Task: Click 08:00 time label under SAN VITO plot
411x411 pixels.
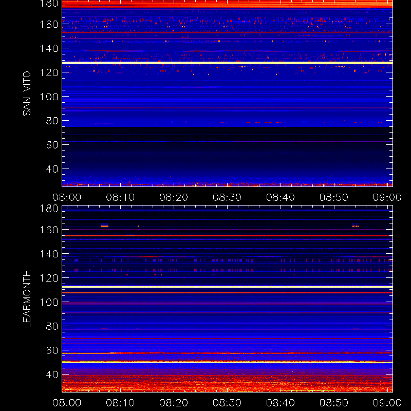Action: tap(67, 197)
